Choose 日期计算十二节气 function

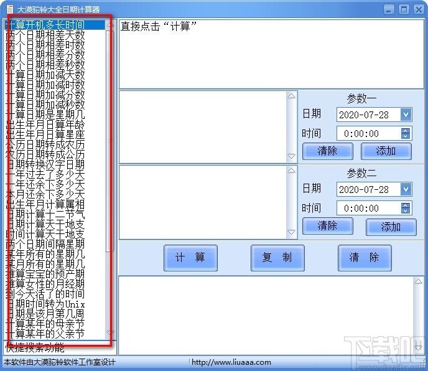coord(55,215)
